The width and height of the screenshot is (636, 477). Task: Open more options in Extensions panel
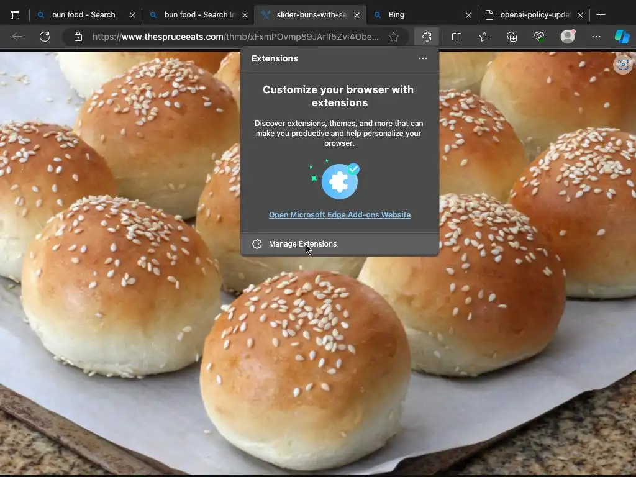(422, 58)
